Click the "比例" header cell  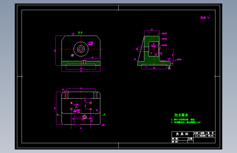[196, 133]
